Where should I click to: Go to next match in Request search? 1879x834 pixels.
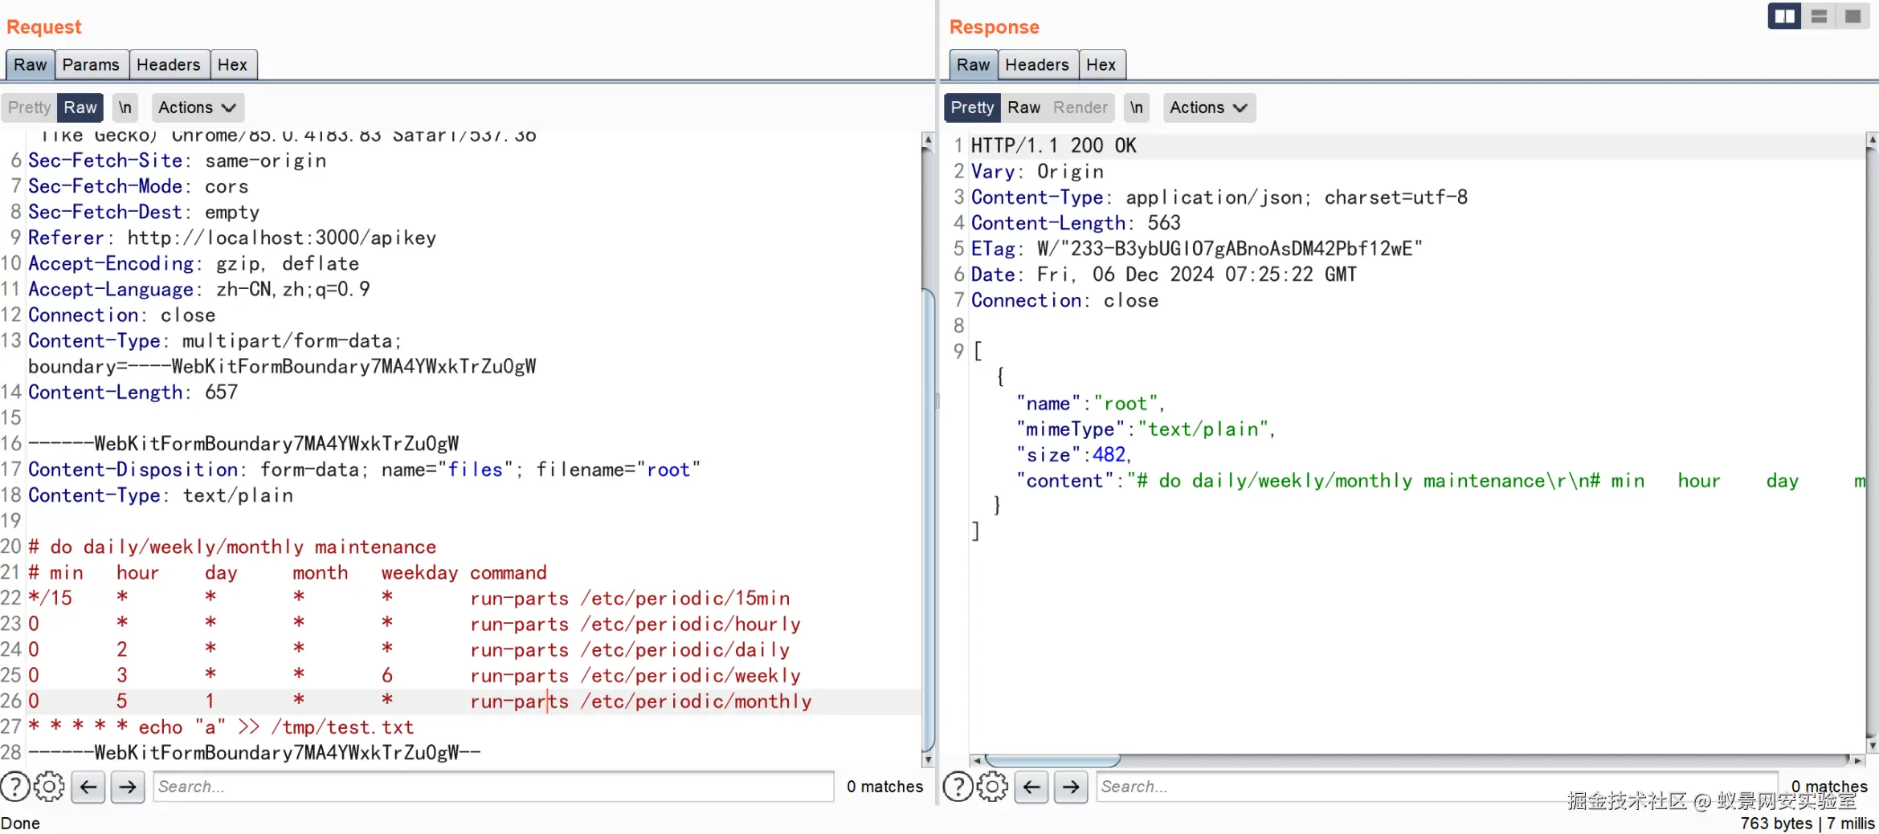128,787
